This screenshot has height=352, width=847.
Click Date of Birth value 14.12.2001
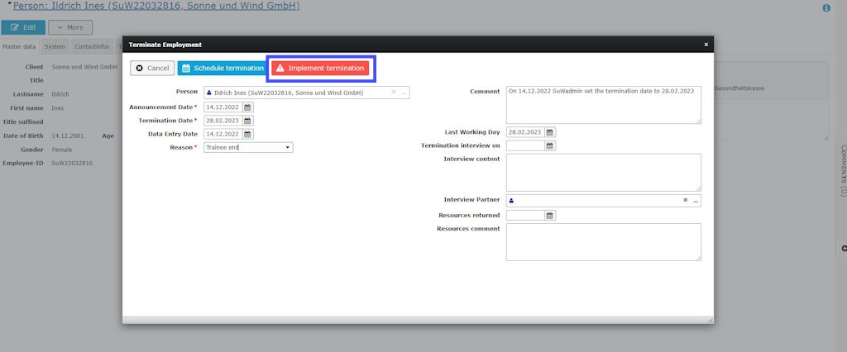point(66,136)
